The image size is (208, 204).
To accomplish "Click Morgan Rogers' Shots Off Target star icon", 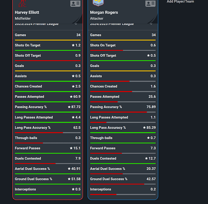I will (x=148, y=55).
